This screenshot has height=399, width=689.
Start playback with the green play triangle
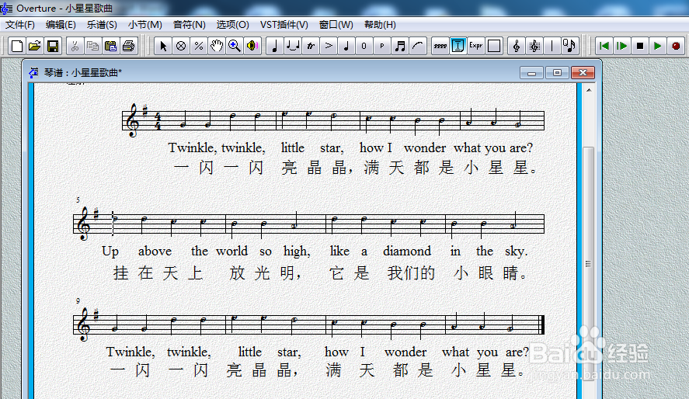[658, 46]
